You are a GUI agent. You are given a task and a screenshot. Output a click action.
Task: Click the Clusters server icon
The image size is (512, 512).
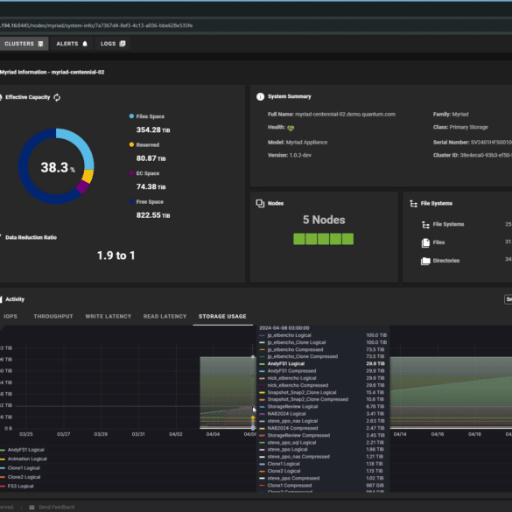coord(40,44)
